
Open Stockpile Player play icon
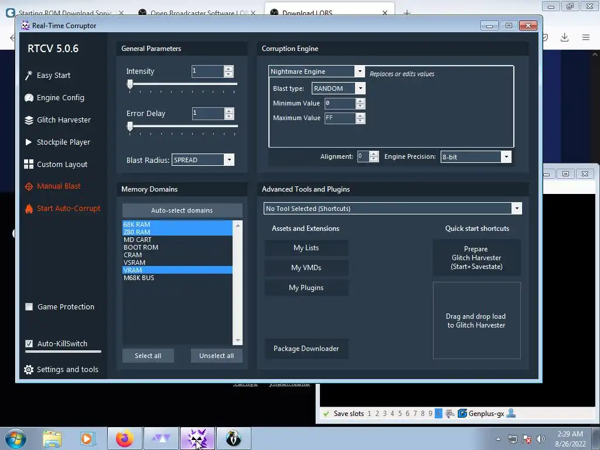click(x=28, y=142)
